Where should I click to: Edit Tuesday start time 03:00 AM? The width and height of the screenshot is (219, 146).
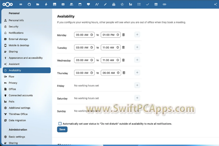84,47
